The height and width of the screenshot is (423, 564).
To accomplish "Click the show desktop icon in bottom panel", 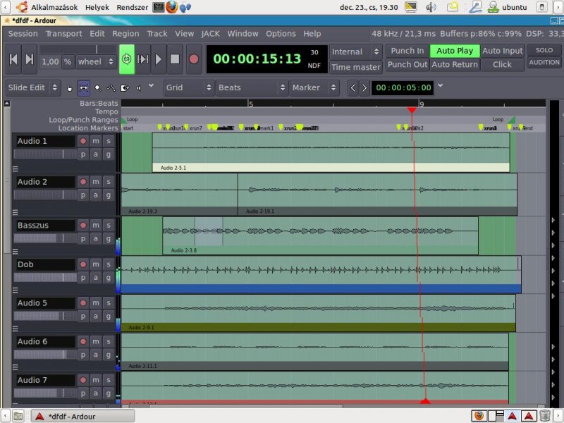I will 18,416.
